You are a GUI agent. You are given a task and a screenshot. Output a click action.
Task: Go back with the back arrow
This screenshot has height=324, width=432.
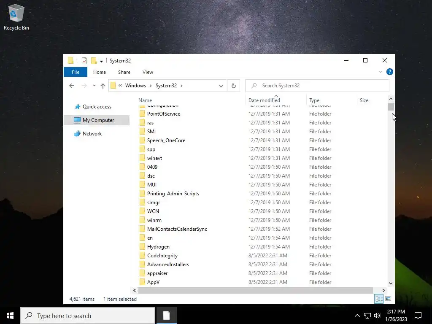[x=72, y=86]
